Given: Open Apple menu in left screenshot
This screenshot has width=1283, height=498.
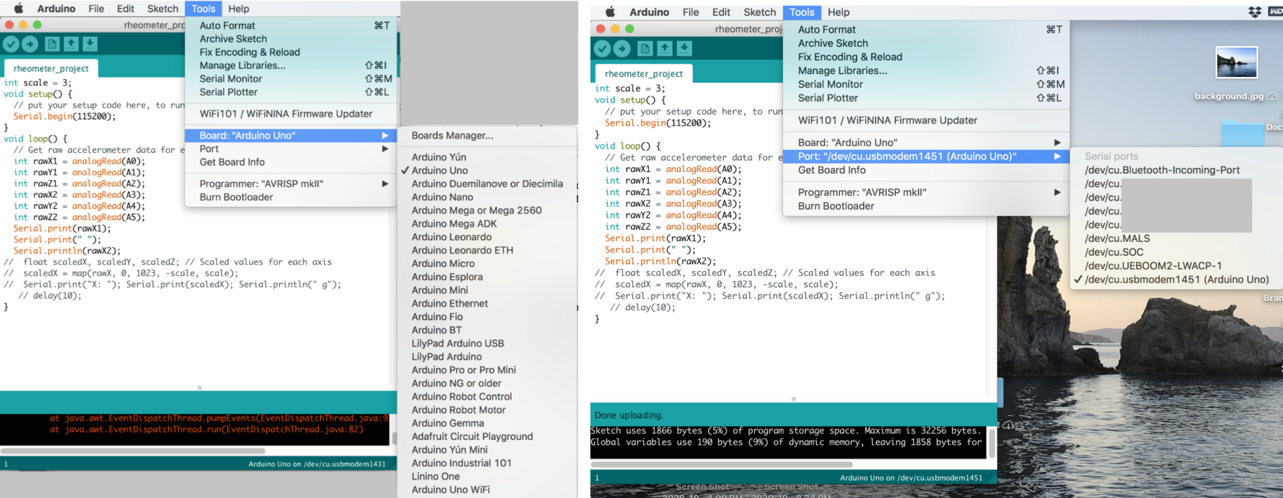Looking at the screenshot, I should tap(18, 8).
